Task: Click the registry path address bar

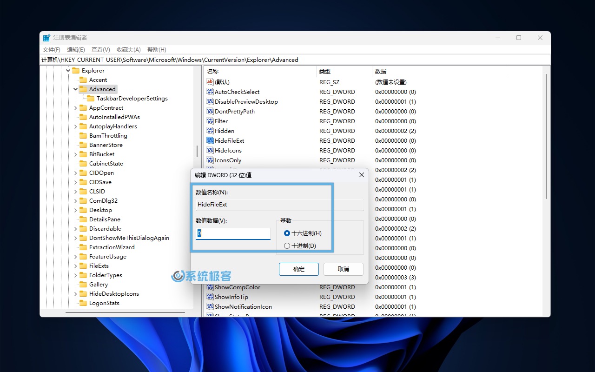Action: (295, 60)
